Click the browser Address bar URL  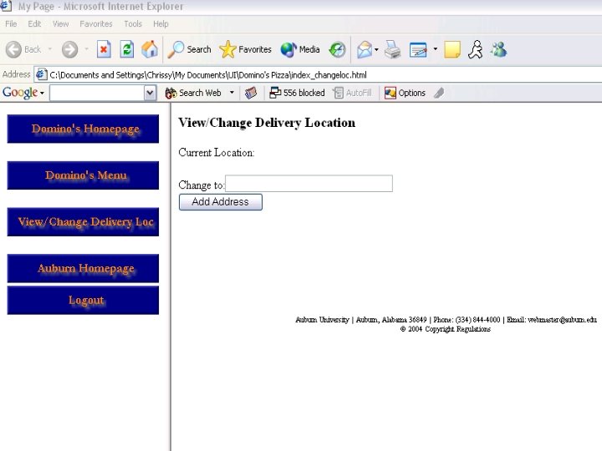click(x=208, y=75)
